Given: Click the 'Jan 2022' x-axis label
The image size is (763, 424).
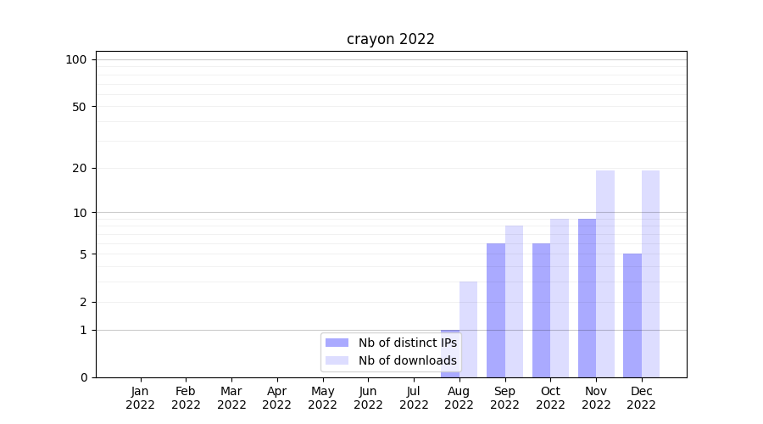Looking at the screenshot, I should 140,398.
